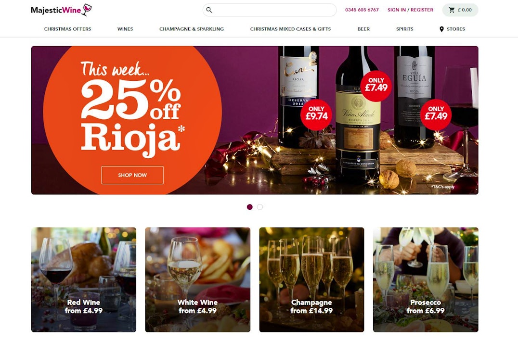
Task: Click the search magnifier icon
Action: click(209, 10)
